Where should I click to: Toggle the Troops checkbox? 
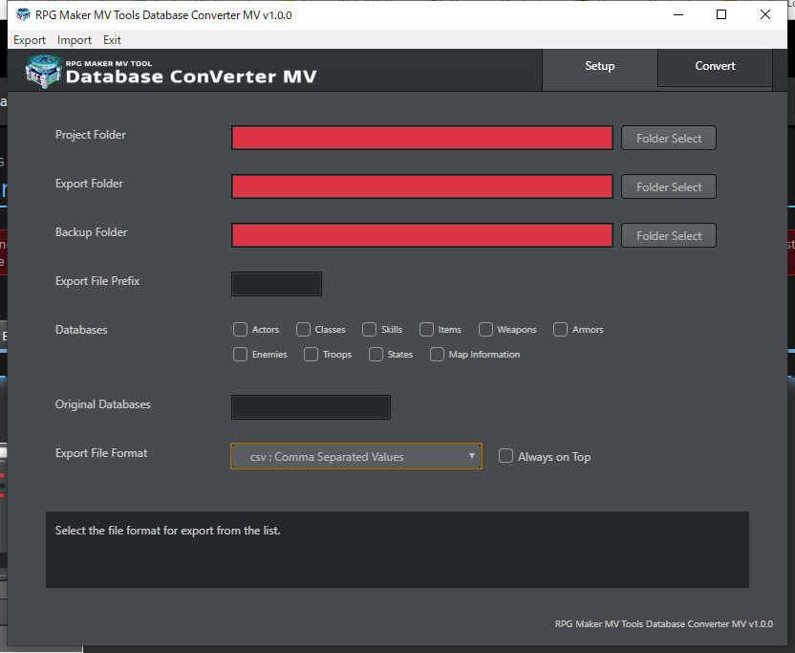pyautogui.click(x=311, y=354)
